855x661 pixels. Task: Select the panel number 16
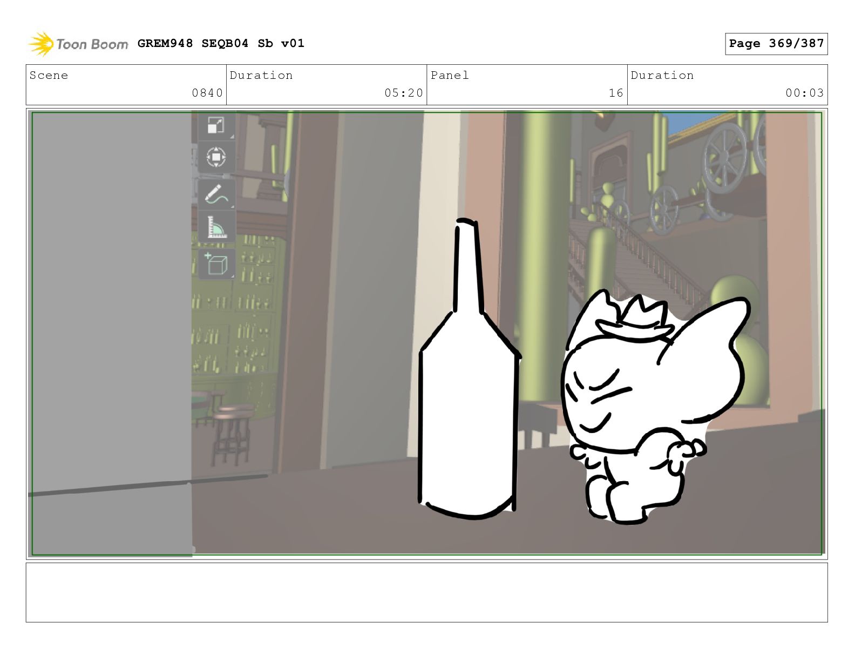click(x=616, y=93)
